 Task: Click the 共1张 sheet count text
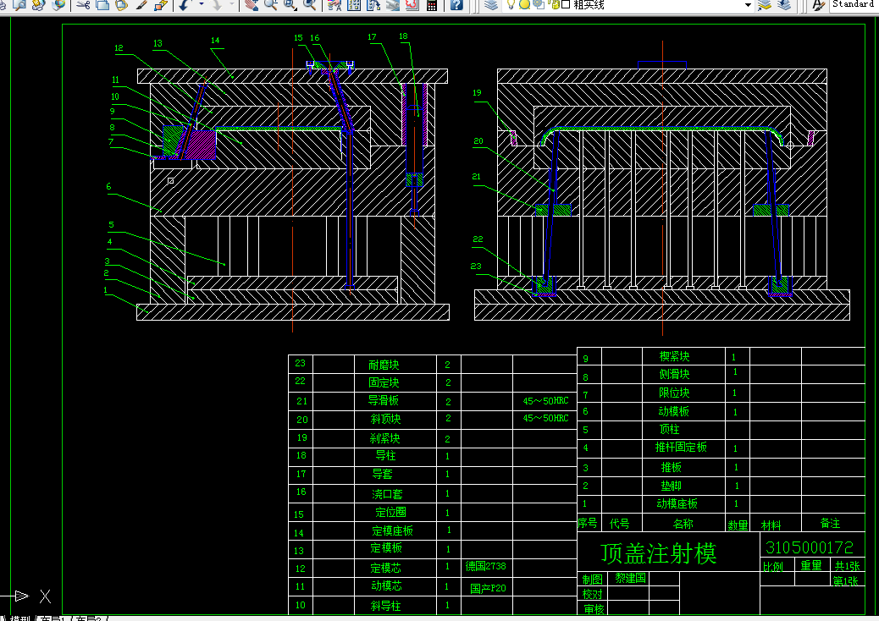pyautogui.click(x=847, y=565)
